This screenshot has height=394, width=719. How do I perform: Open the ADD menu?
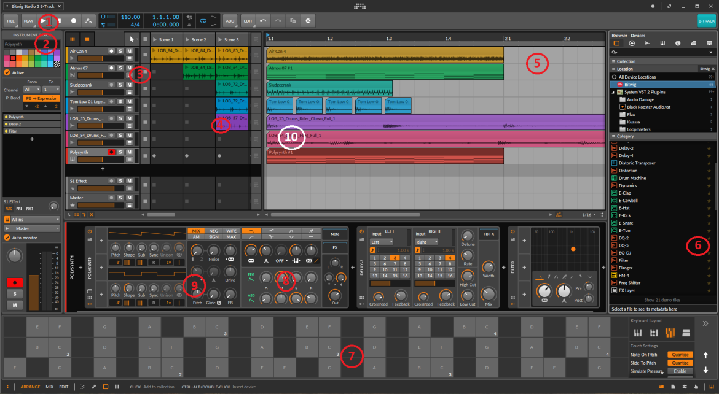click(230, 21)
